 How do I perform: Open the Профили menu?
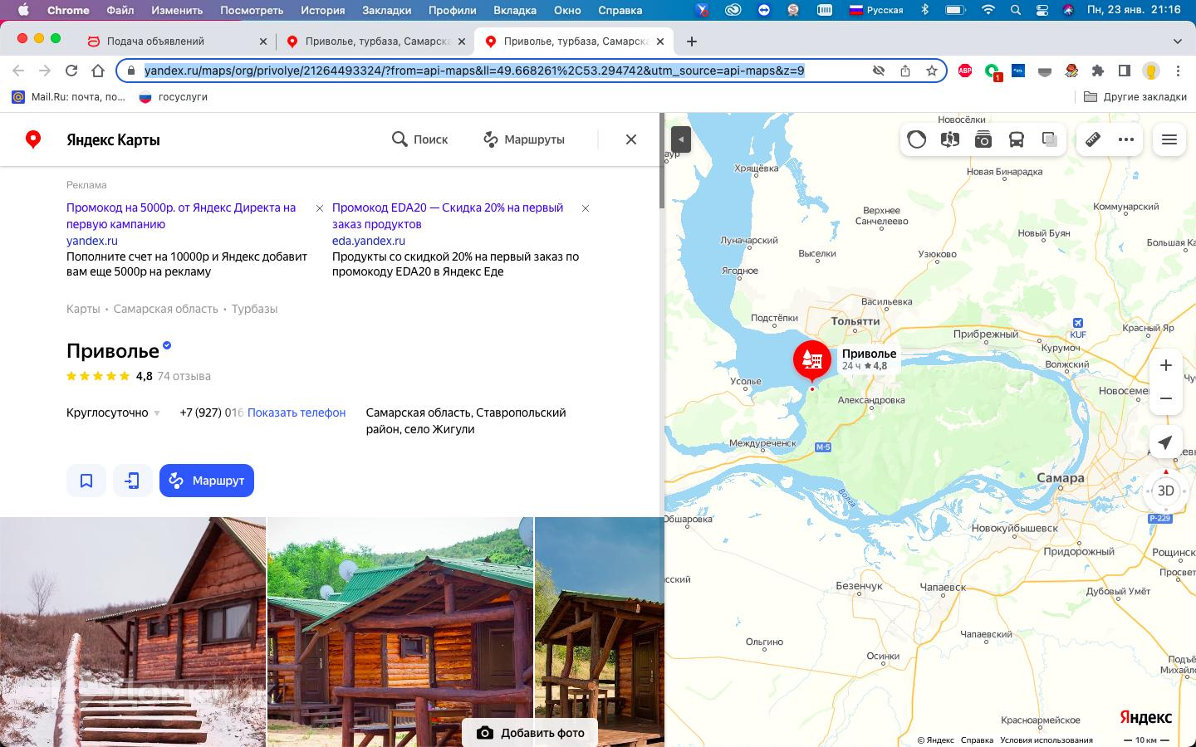click(x=453, y=10)
